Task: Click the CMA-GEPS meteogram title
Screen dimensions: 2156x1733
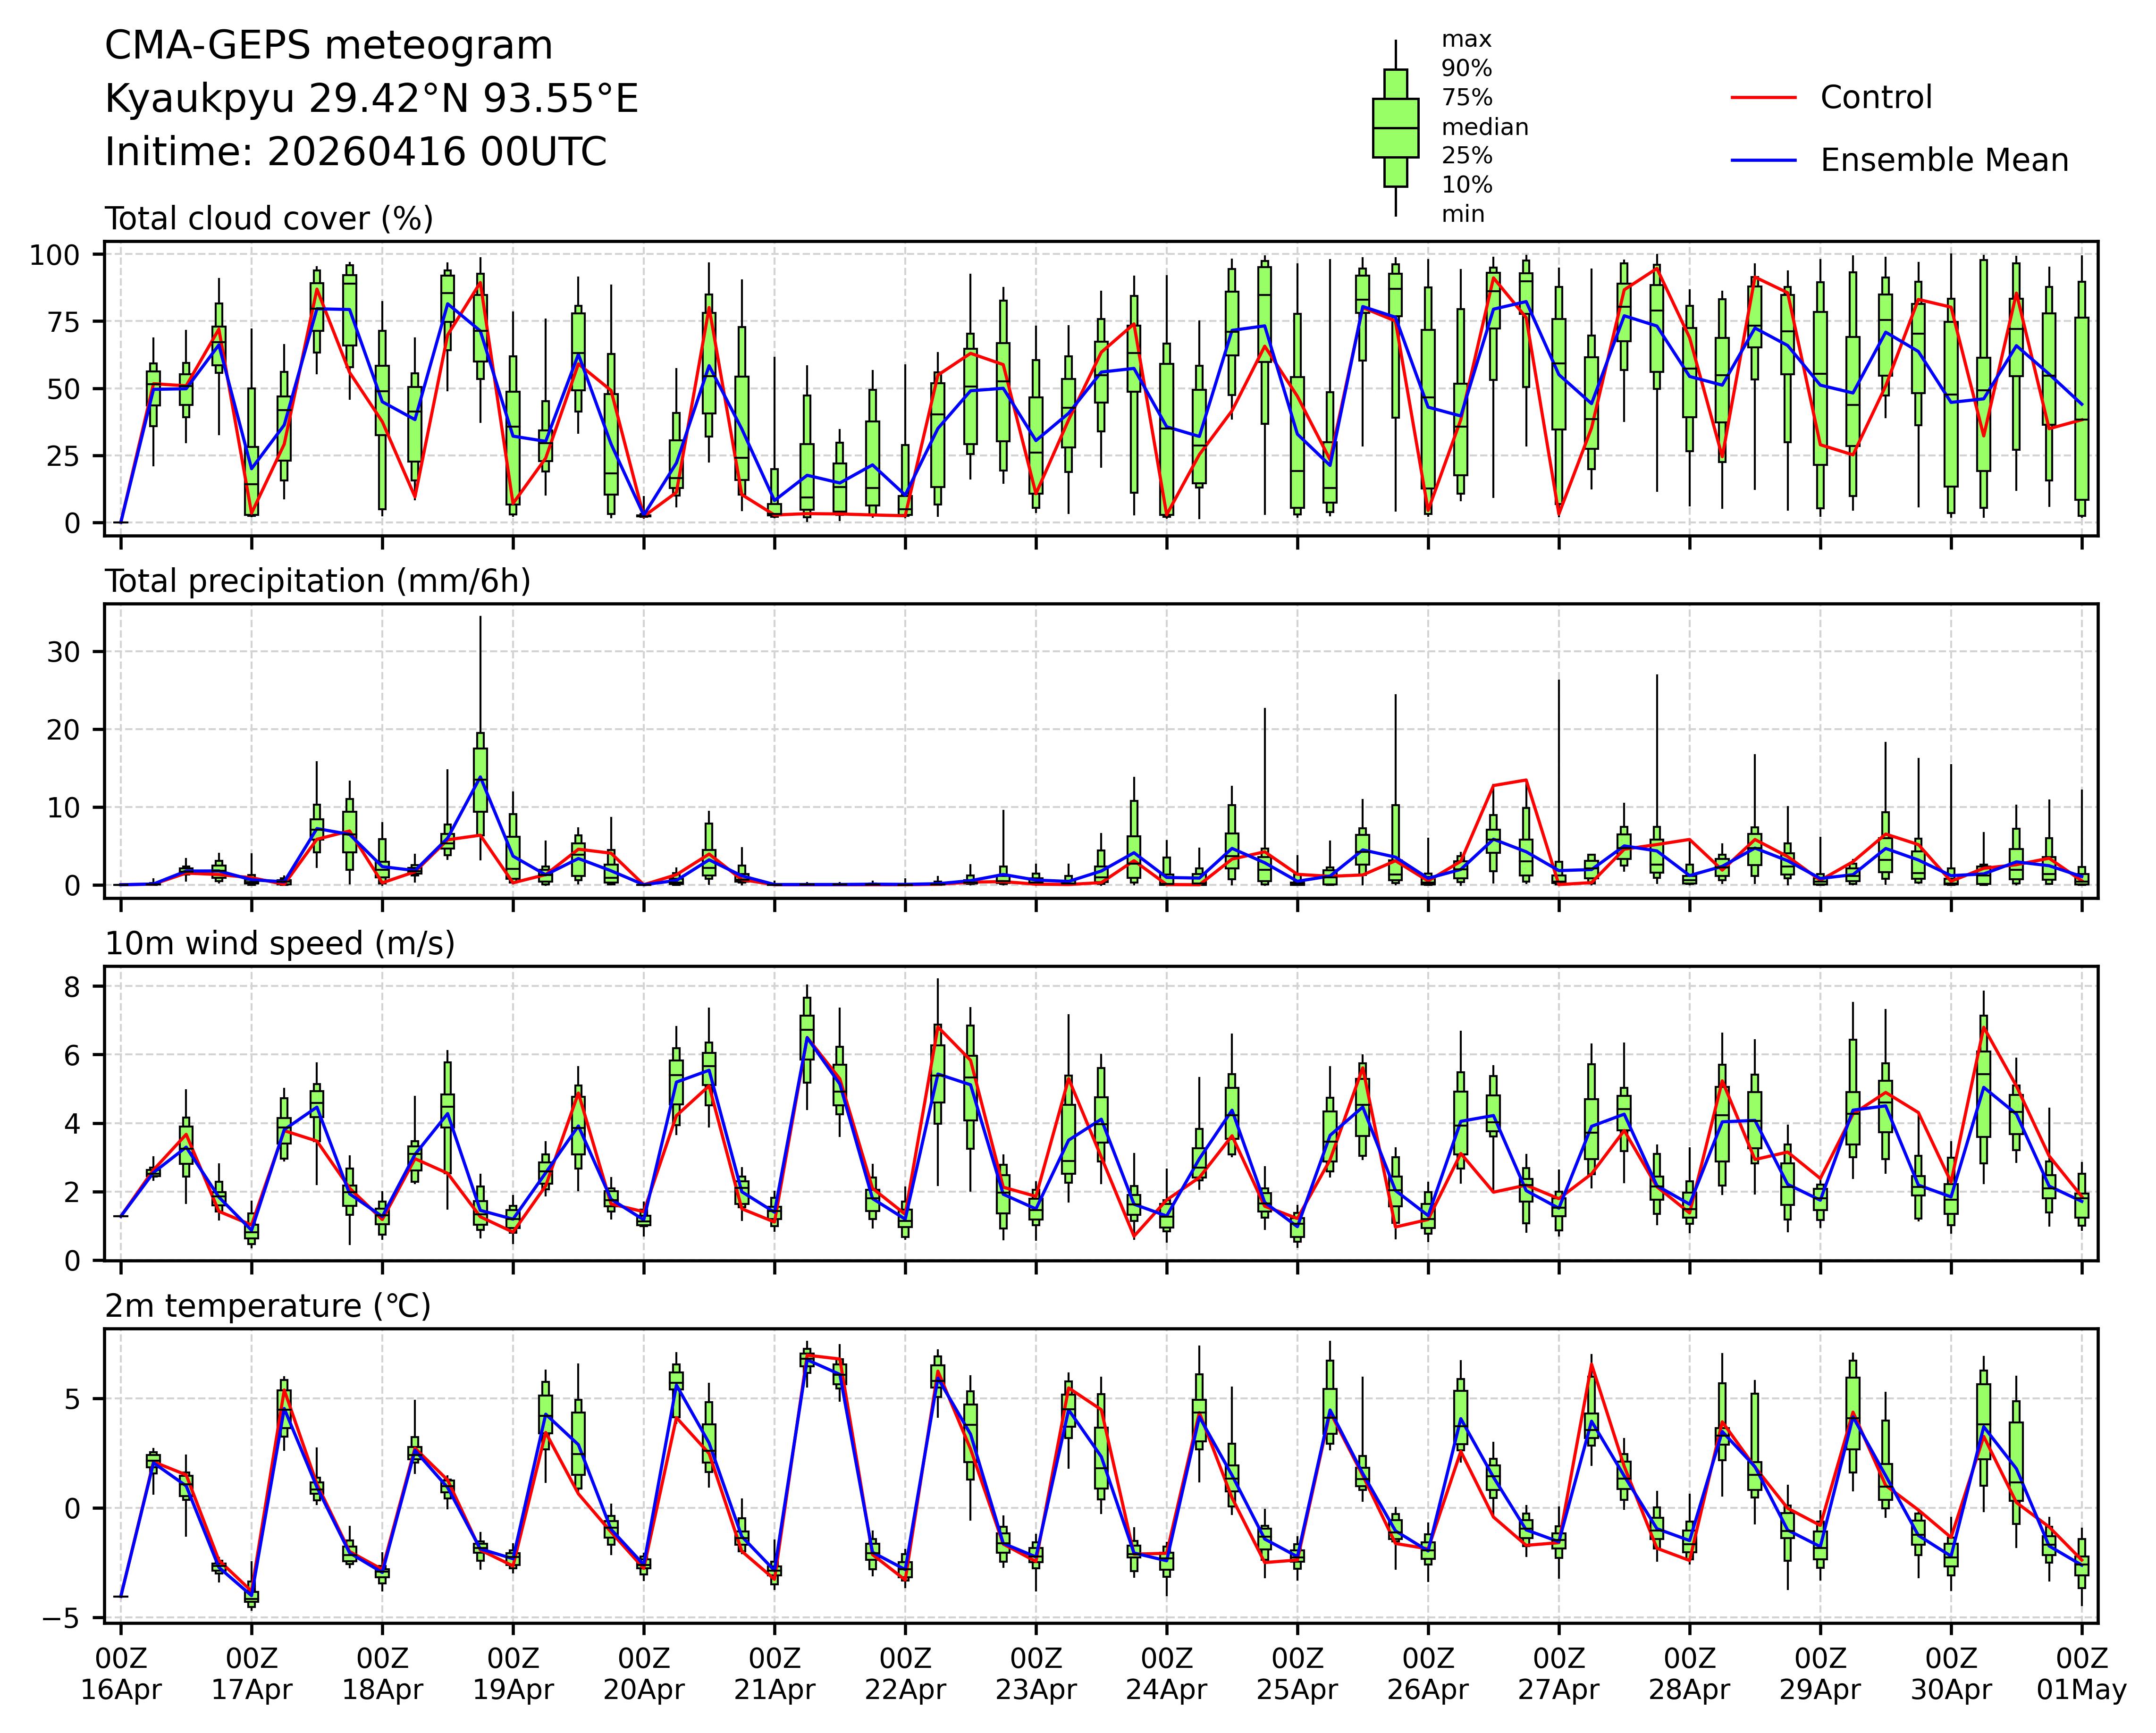Action: pos(328,46)
